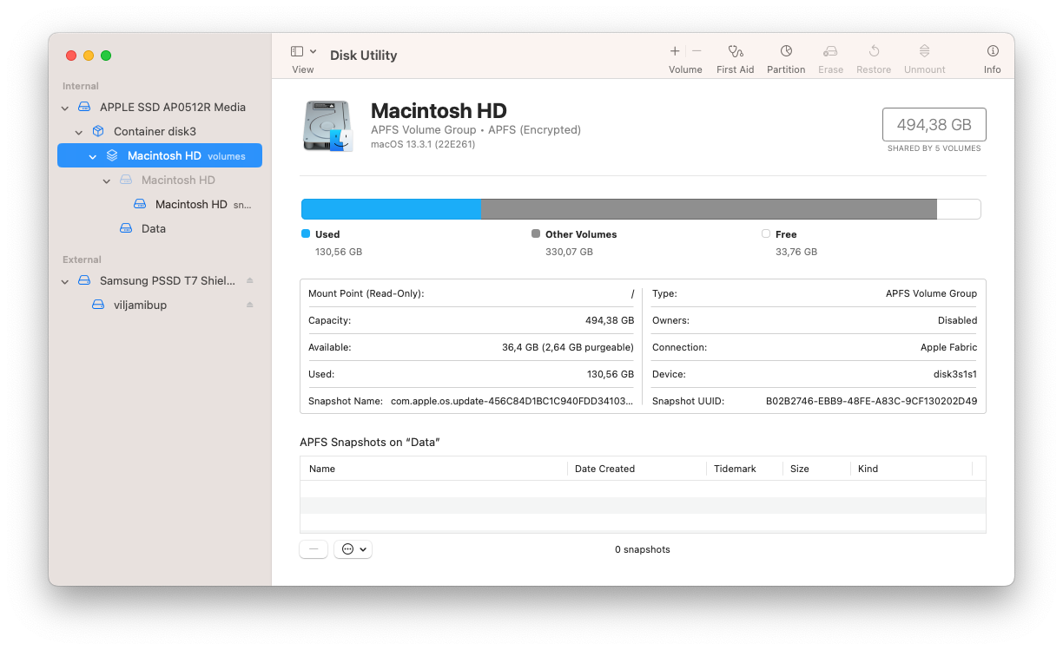Eject the Samsung PSSD T7 drive

(x=250, y=280)
